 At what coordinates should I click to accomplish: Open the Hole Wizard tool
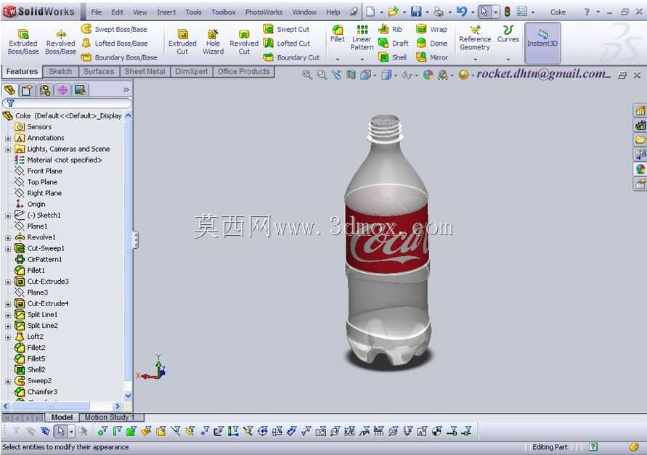coord(213,41)
